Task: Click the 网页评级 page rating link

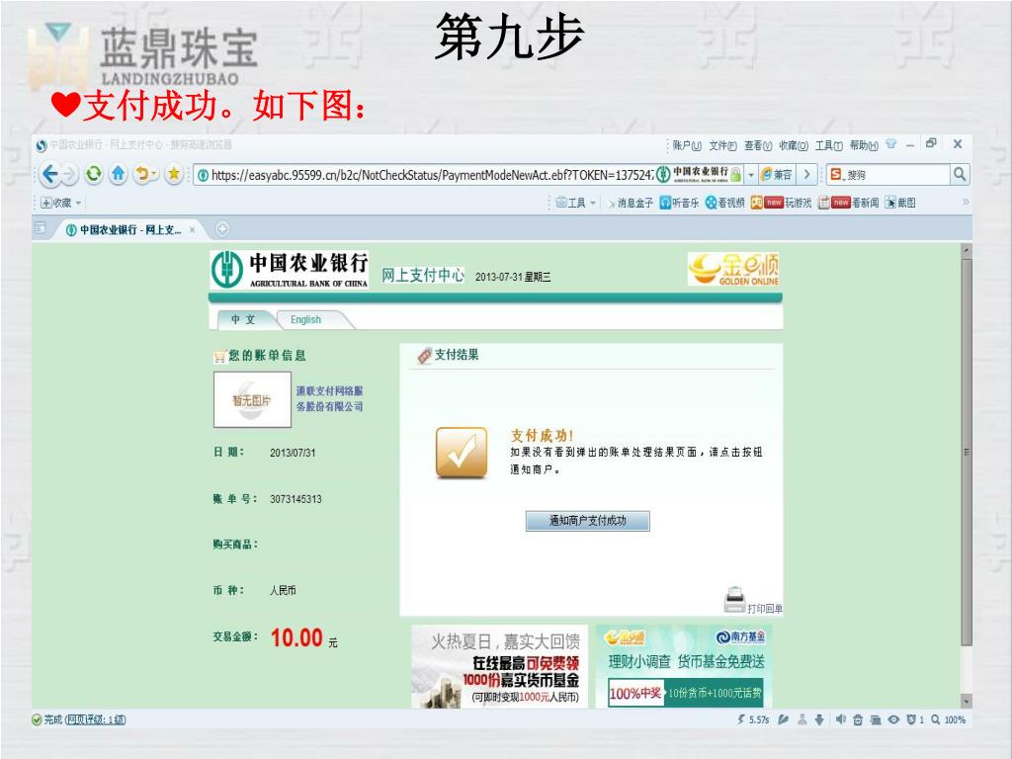Action: [x=95, y=719]
